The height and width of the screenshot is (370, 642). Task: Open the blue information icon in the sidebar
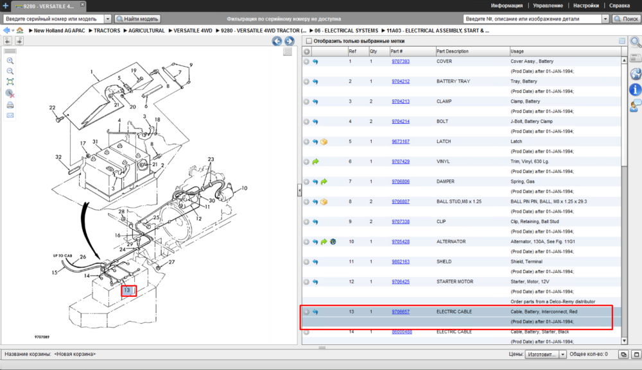tap(636, 90)
